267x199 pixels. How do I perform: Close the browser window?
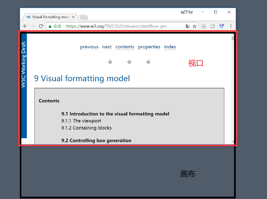(x=229, y=12)
